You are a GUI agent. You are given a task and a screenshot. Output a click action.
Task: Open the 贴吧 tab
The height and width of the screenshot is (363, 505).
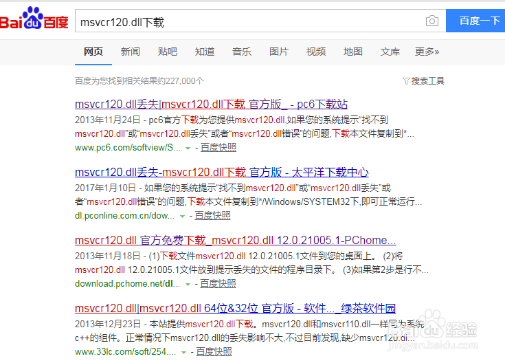point(168,52)
